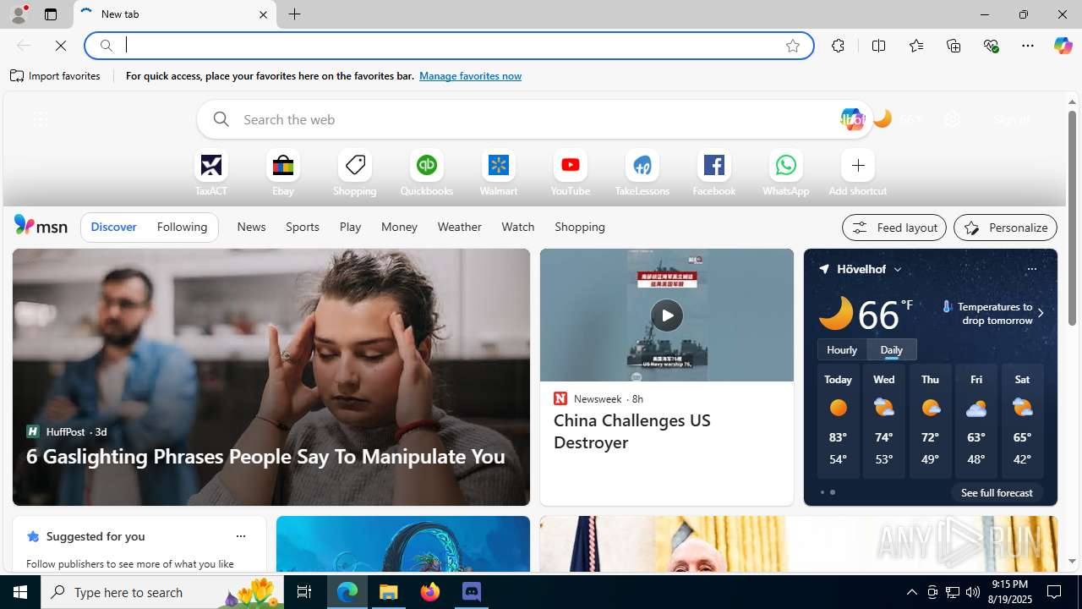
Task: Open the page settings gear icon
Action: (952, 119)
